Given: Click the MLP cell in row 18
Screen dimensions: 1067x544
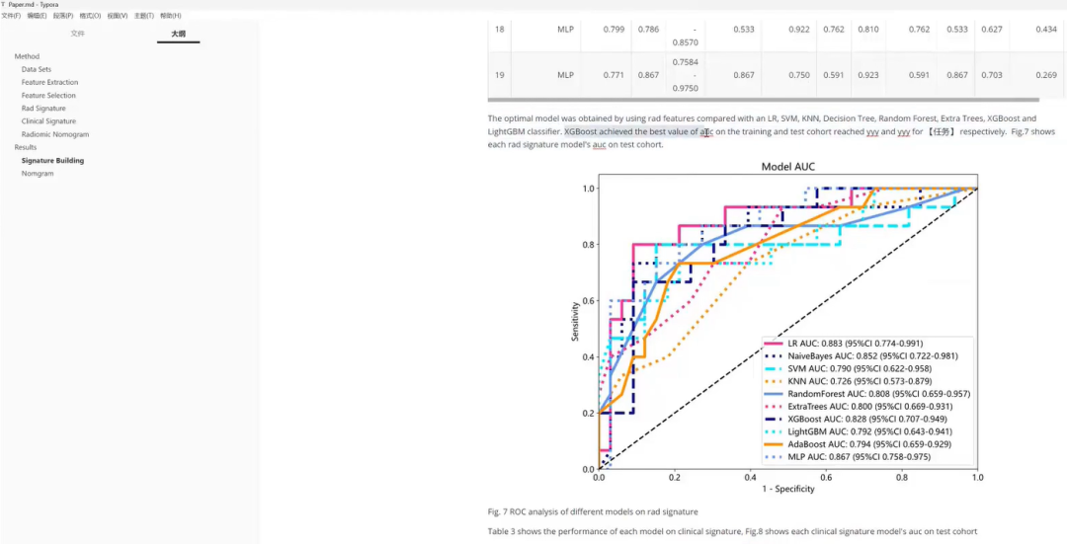Looking at the screenshot, I should click(565, 30).
